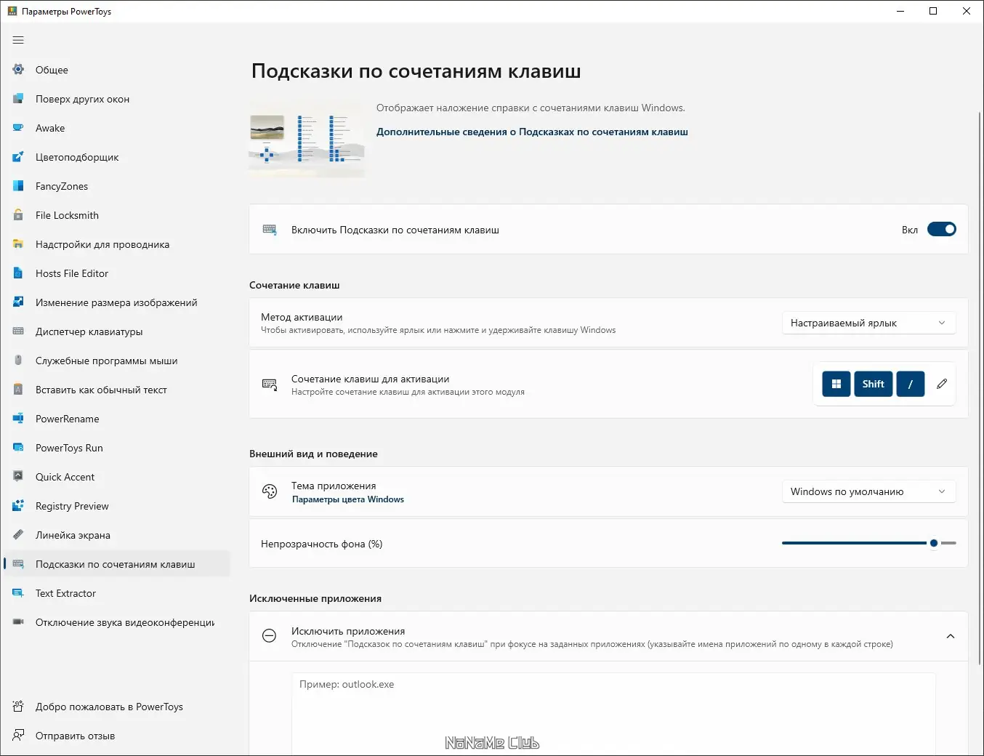Click Параметры цвета Windows link
This screenshot has width=984, height=756.
click(x=348, y=499)
